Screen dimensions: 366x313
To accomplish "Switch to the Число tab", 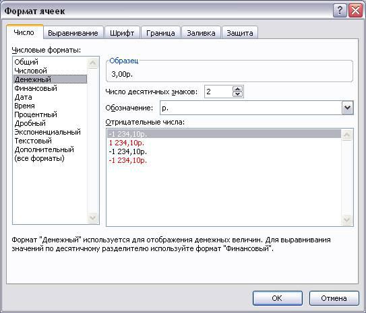I will [24, 32].
